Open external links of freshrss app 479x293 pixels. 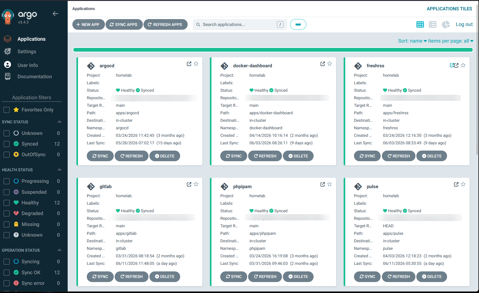[454, 65]
